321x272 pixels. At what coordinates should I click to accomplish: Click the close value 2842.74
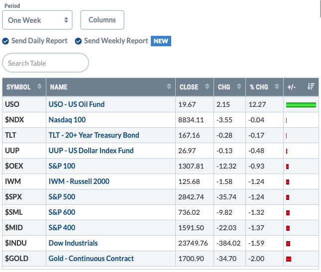[191, 197]
